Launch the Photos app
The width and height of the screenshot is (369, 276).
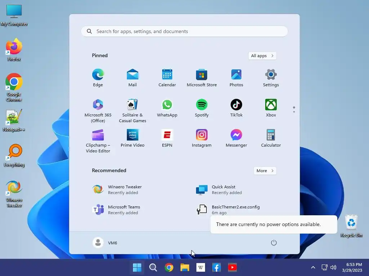coord(236,78)
